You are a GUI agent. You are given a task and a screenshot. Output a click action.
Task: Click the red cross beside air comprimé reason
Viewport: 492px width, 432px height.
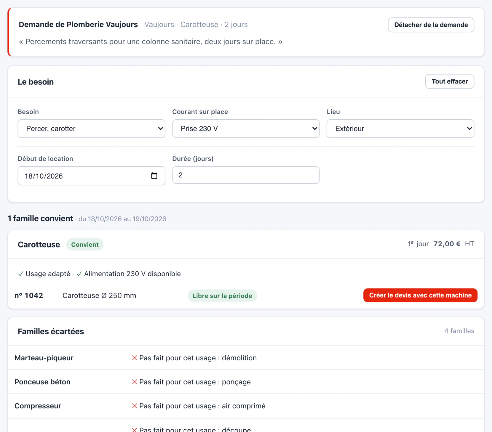[135, 406]
